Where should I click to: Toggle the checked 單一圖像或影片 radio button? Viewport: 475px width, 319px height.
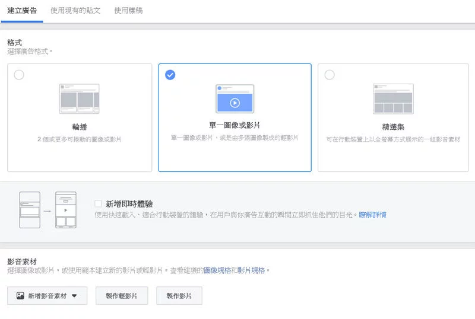[170, 75]
